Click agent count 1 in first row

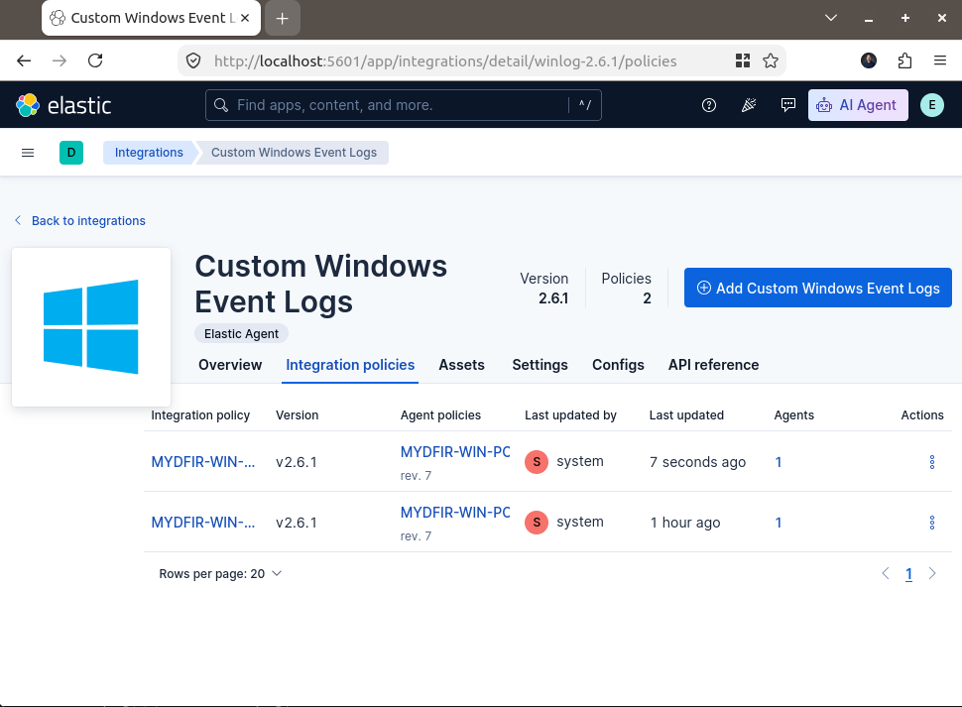click(779, 462)
